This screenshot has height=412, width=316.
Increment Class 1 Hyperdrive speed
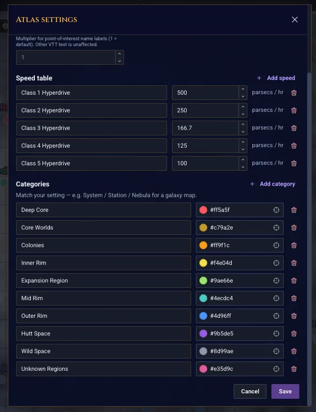point(243,89)
